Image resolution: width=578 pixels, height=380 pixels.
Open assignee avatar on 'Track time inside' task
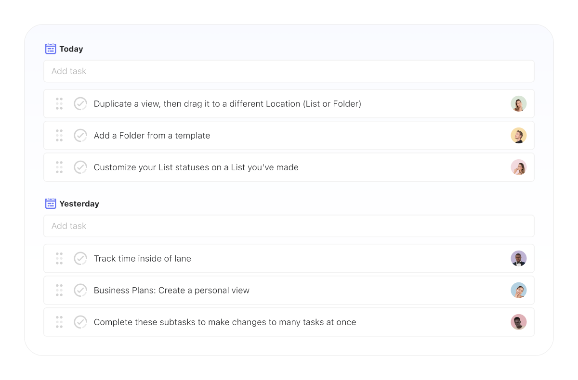point(519,258)
